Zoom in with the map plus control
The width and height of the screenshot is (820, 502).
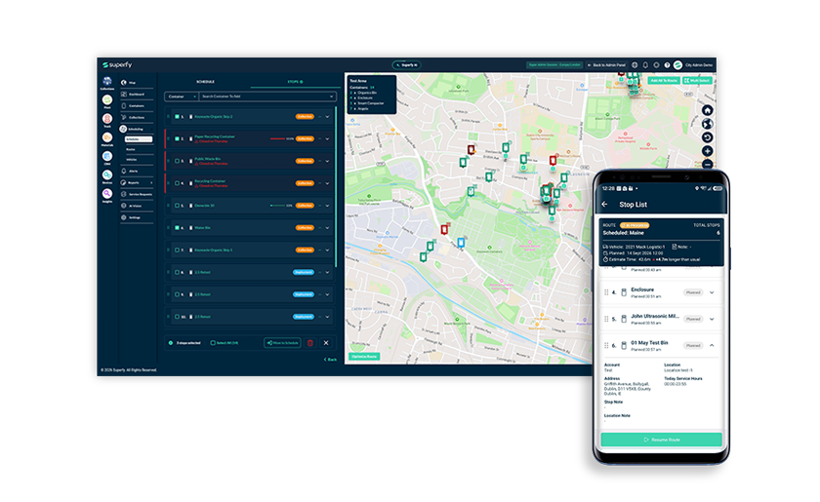[707, 151]
